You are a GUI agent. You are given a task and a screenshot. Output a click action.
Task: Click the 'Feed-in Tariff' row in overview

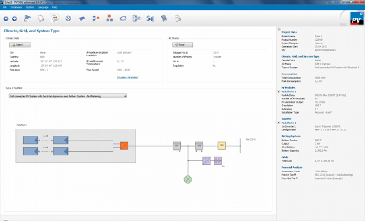point(317,175)
